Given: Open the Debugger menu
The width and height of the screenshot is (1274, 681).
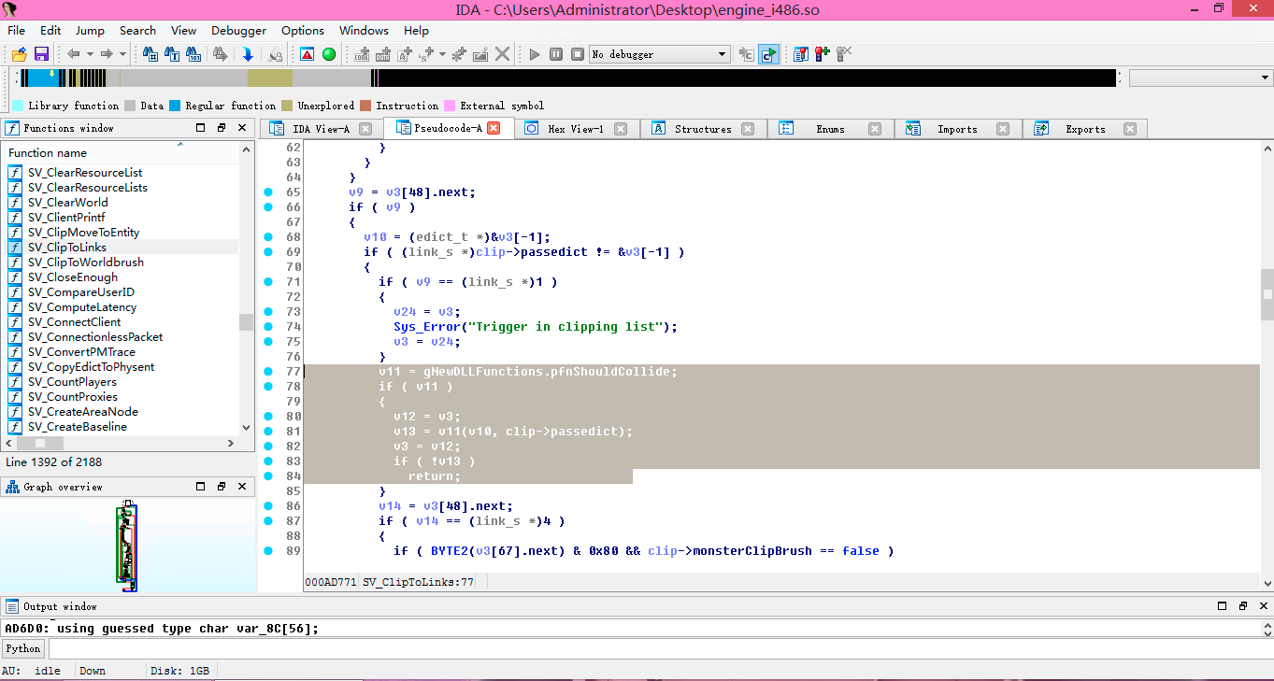Looking at the screenshot, I should pos(238,30).
